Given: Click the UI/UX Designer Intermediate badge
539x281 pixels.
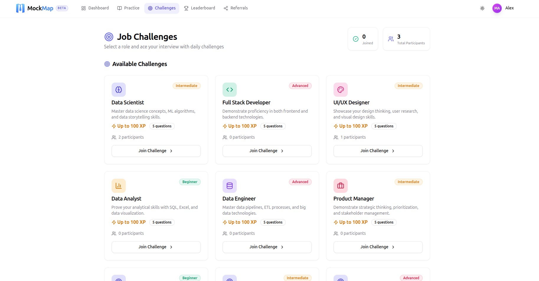Looking at the screenshot, I should pyautogui.click(x=409, y=86).
